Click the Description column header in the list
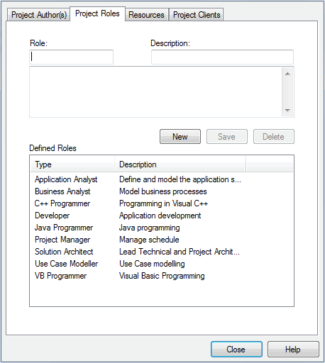Image resolution: width=325 pixels, height=363 pixels. click(180, 164)
